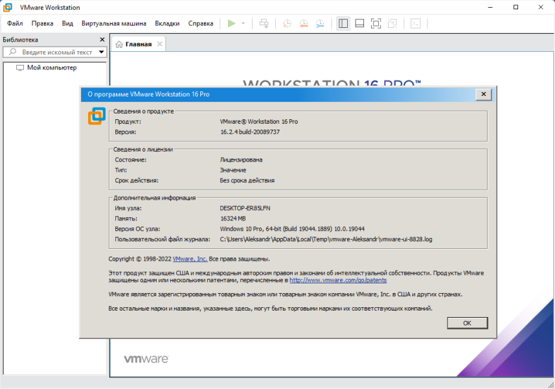
Task: Close the Библиотека panel
Action: click(102, 40)
